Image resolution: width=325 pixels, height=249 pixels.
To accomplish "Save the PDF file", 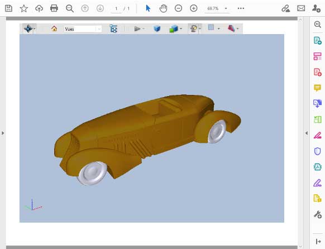I will click(8, 8).
